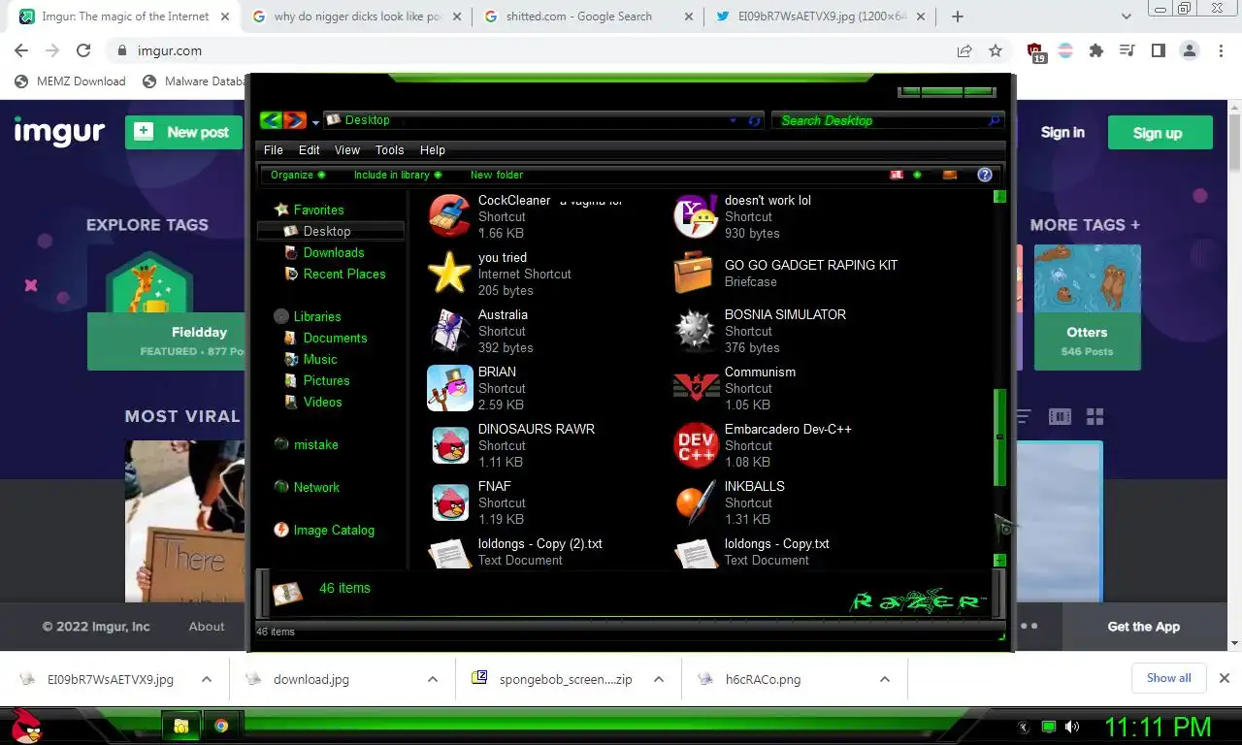Screen dimensions: 1242x745
Task: Open Chrome profile avatar icon
Action: pyautogui.click(x=1190, y=50)
